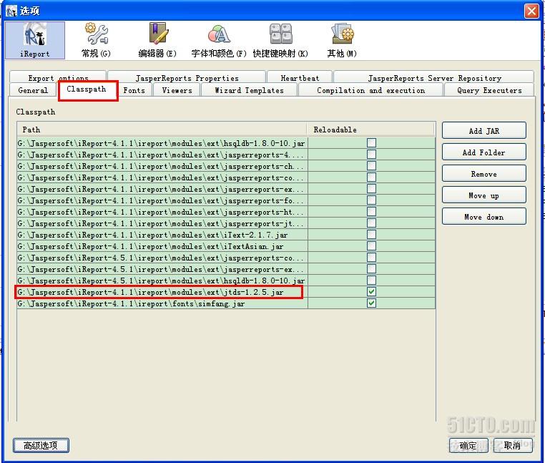This screenshot has height=463, width=545.
Task: Open the Wizard Templates tab
Action: [249, 90]
